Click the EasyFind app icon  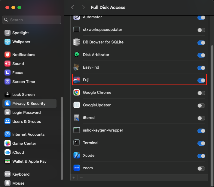coord(77,67)
